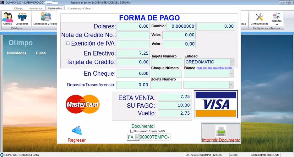Click the Guias link

pos(41,53)
